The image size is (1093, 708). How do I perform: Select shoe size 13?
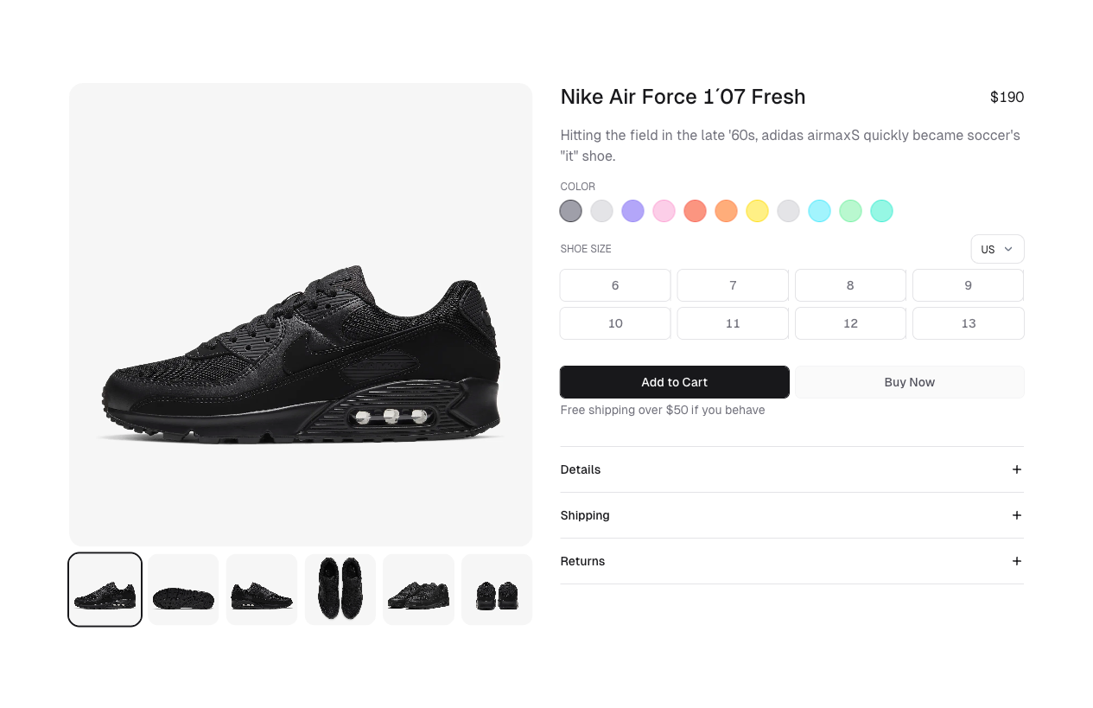[968, 323]
